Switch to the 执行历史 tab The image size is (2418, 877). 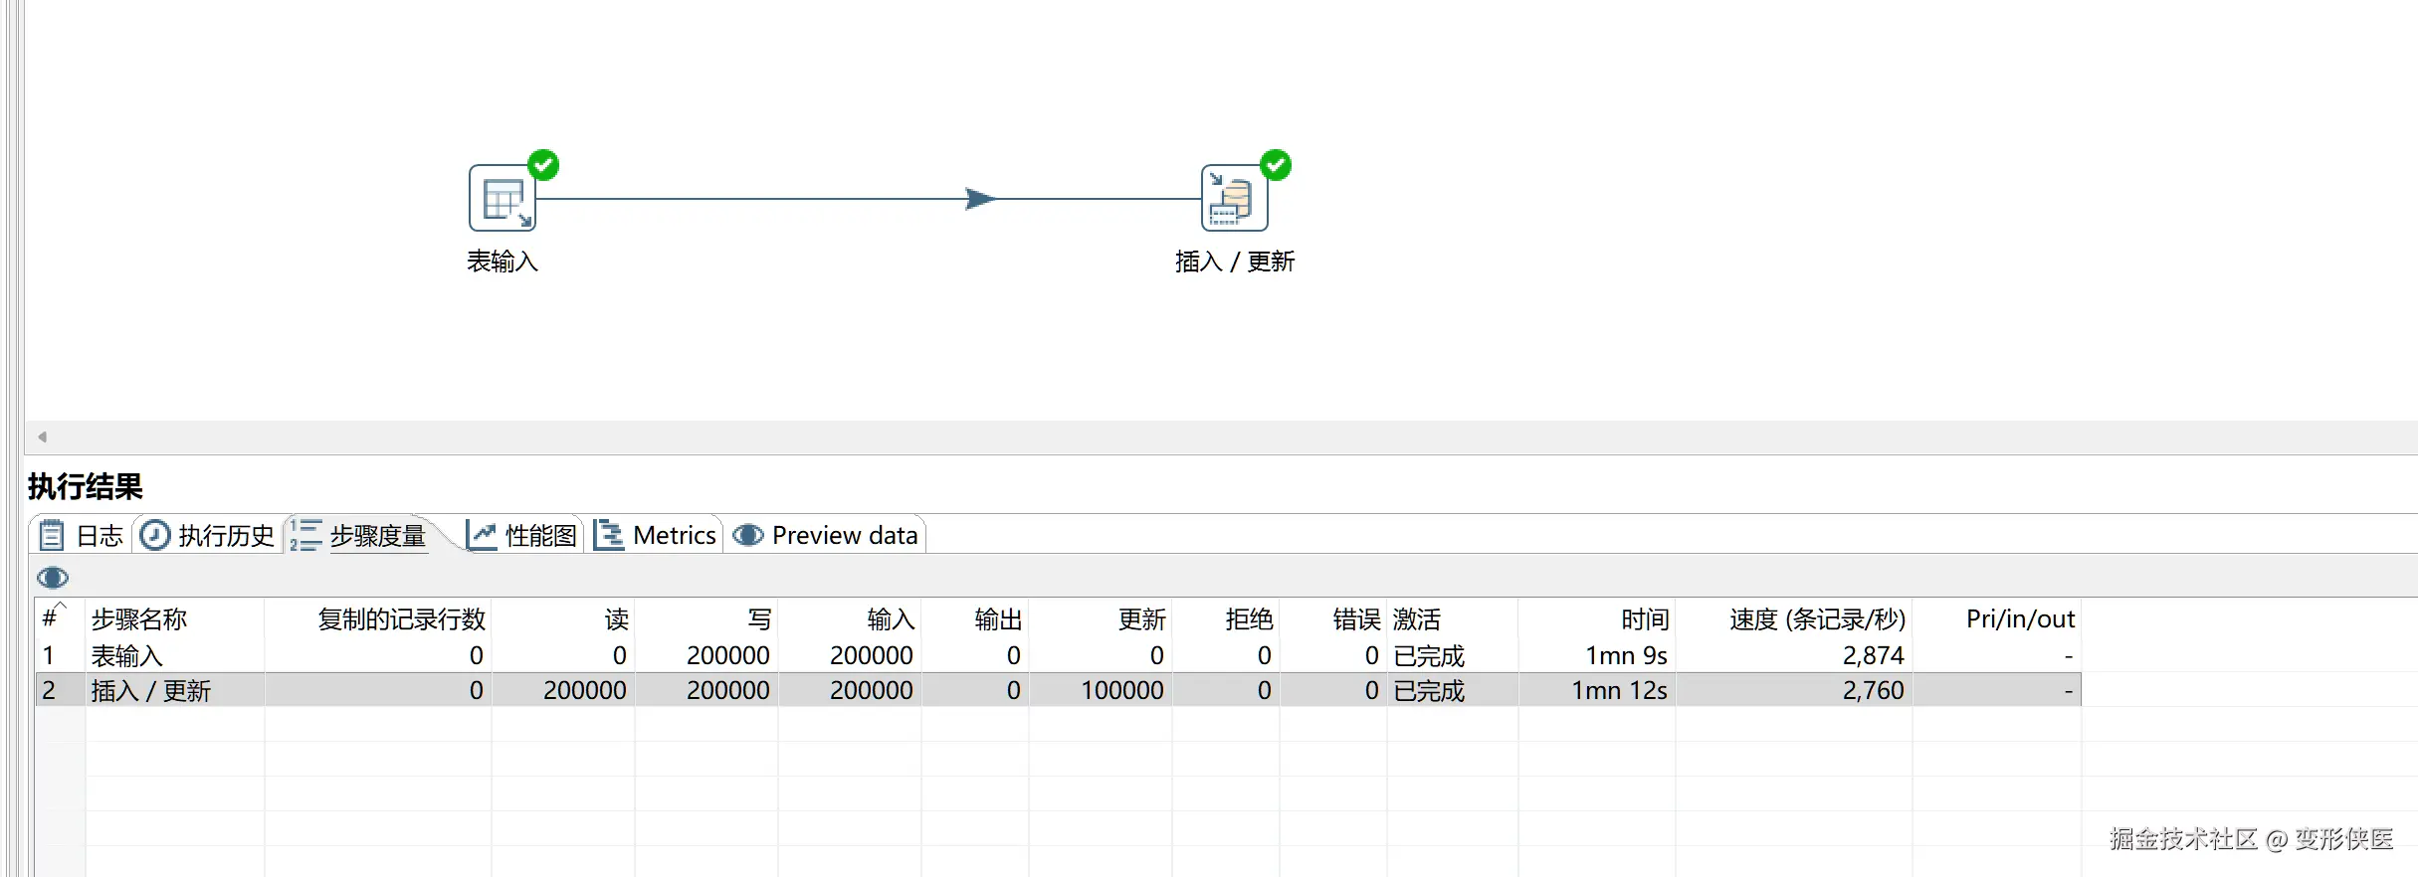pos(207,536)
